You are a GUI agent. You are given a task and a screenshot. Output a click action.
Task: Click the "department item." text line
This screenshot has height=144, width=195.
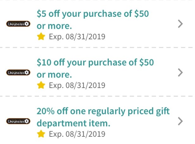73,123
